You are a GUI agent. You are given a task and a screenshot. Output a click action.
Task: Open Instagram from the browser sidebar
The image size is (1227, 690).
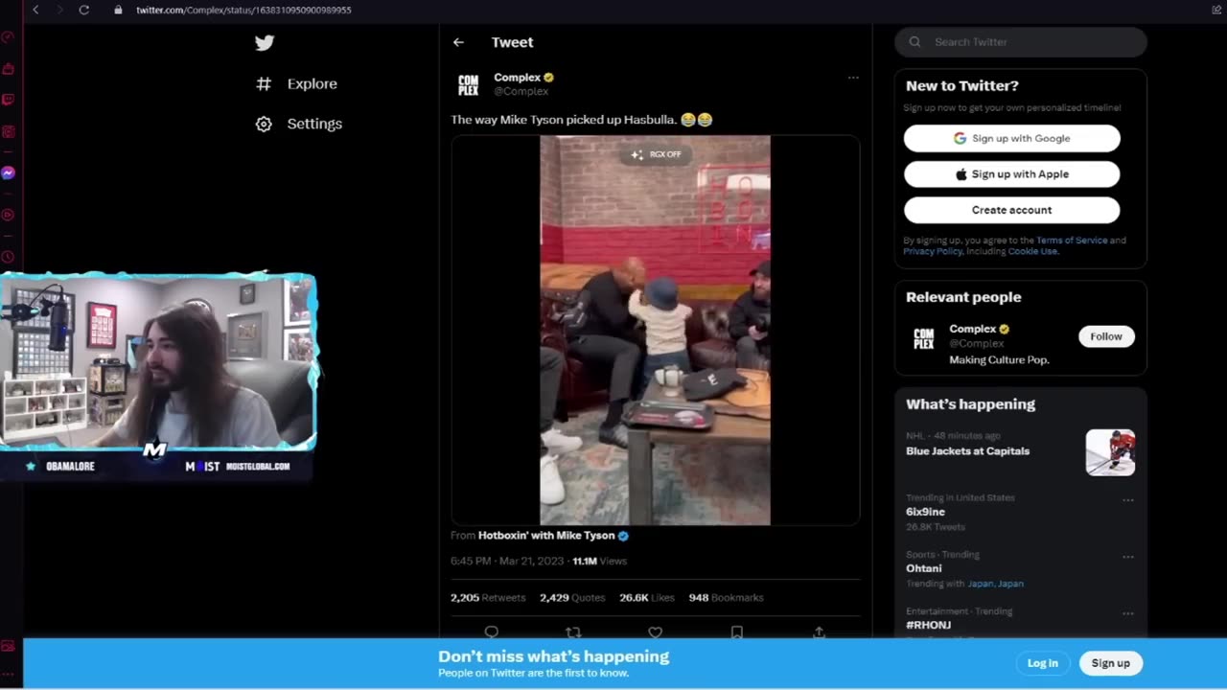point(8,131)
